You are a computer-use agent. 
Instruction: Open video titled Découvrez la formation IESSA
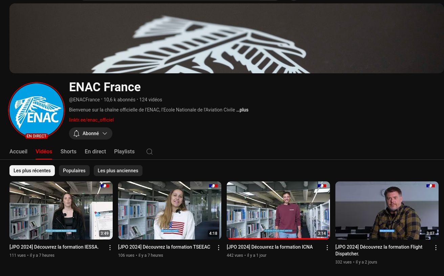pos(54,247)
